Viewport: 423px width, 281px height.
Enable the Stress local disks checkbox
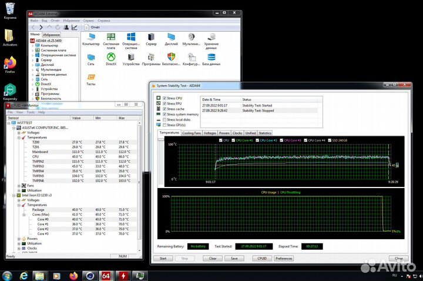tap(164, 120)
